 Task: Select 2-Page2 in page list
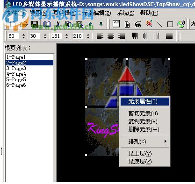point(29,63)
